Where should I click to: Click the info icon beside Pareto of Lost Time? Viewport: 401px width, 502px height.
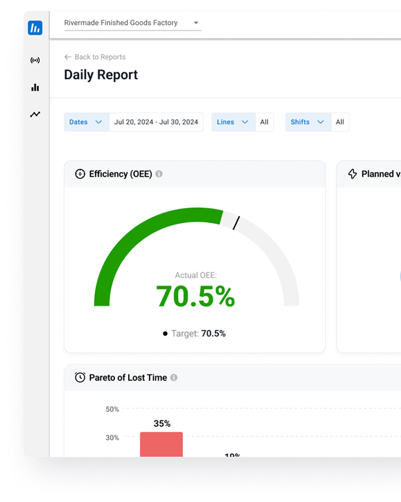[x=173, y=377]
